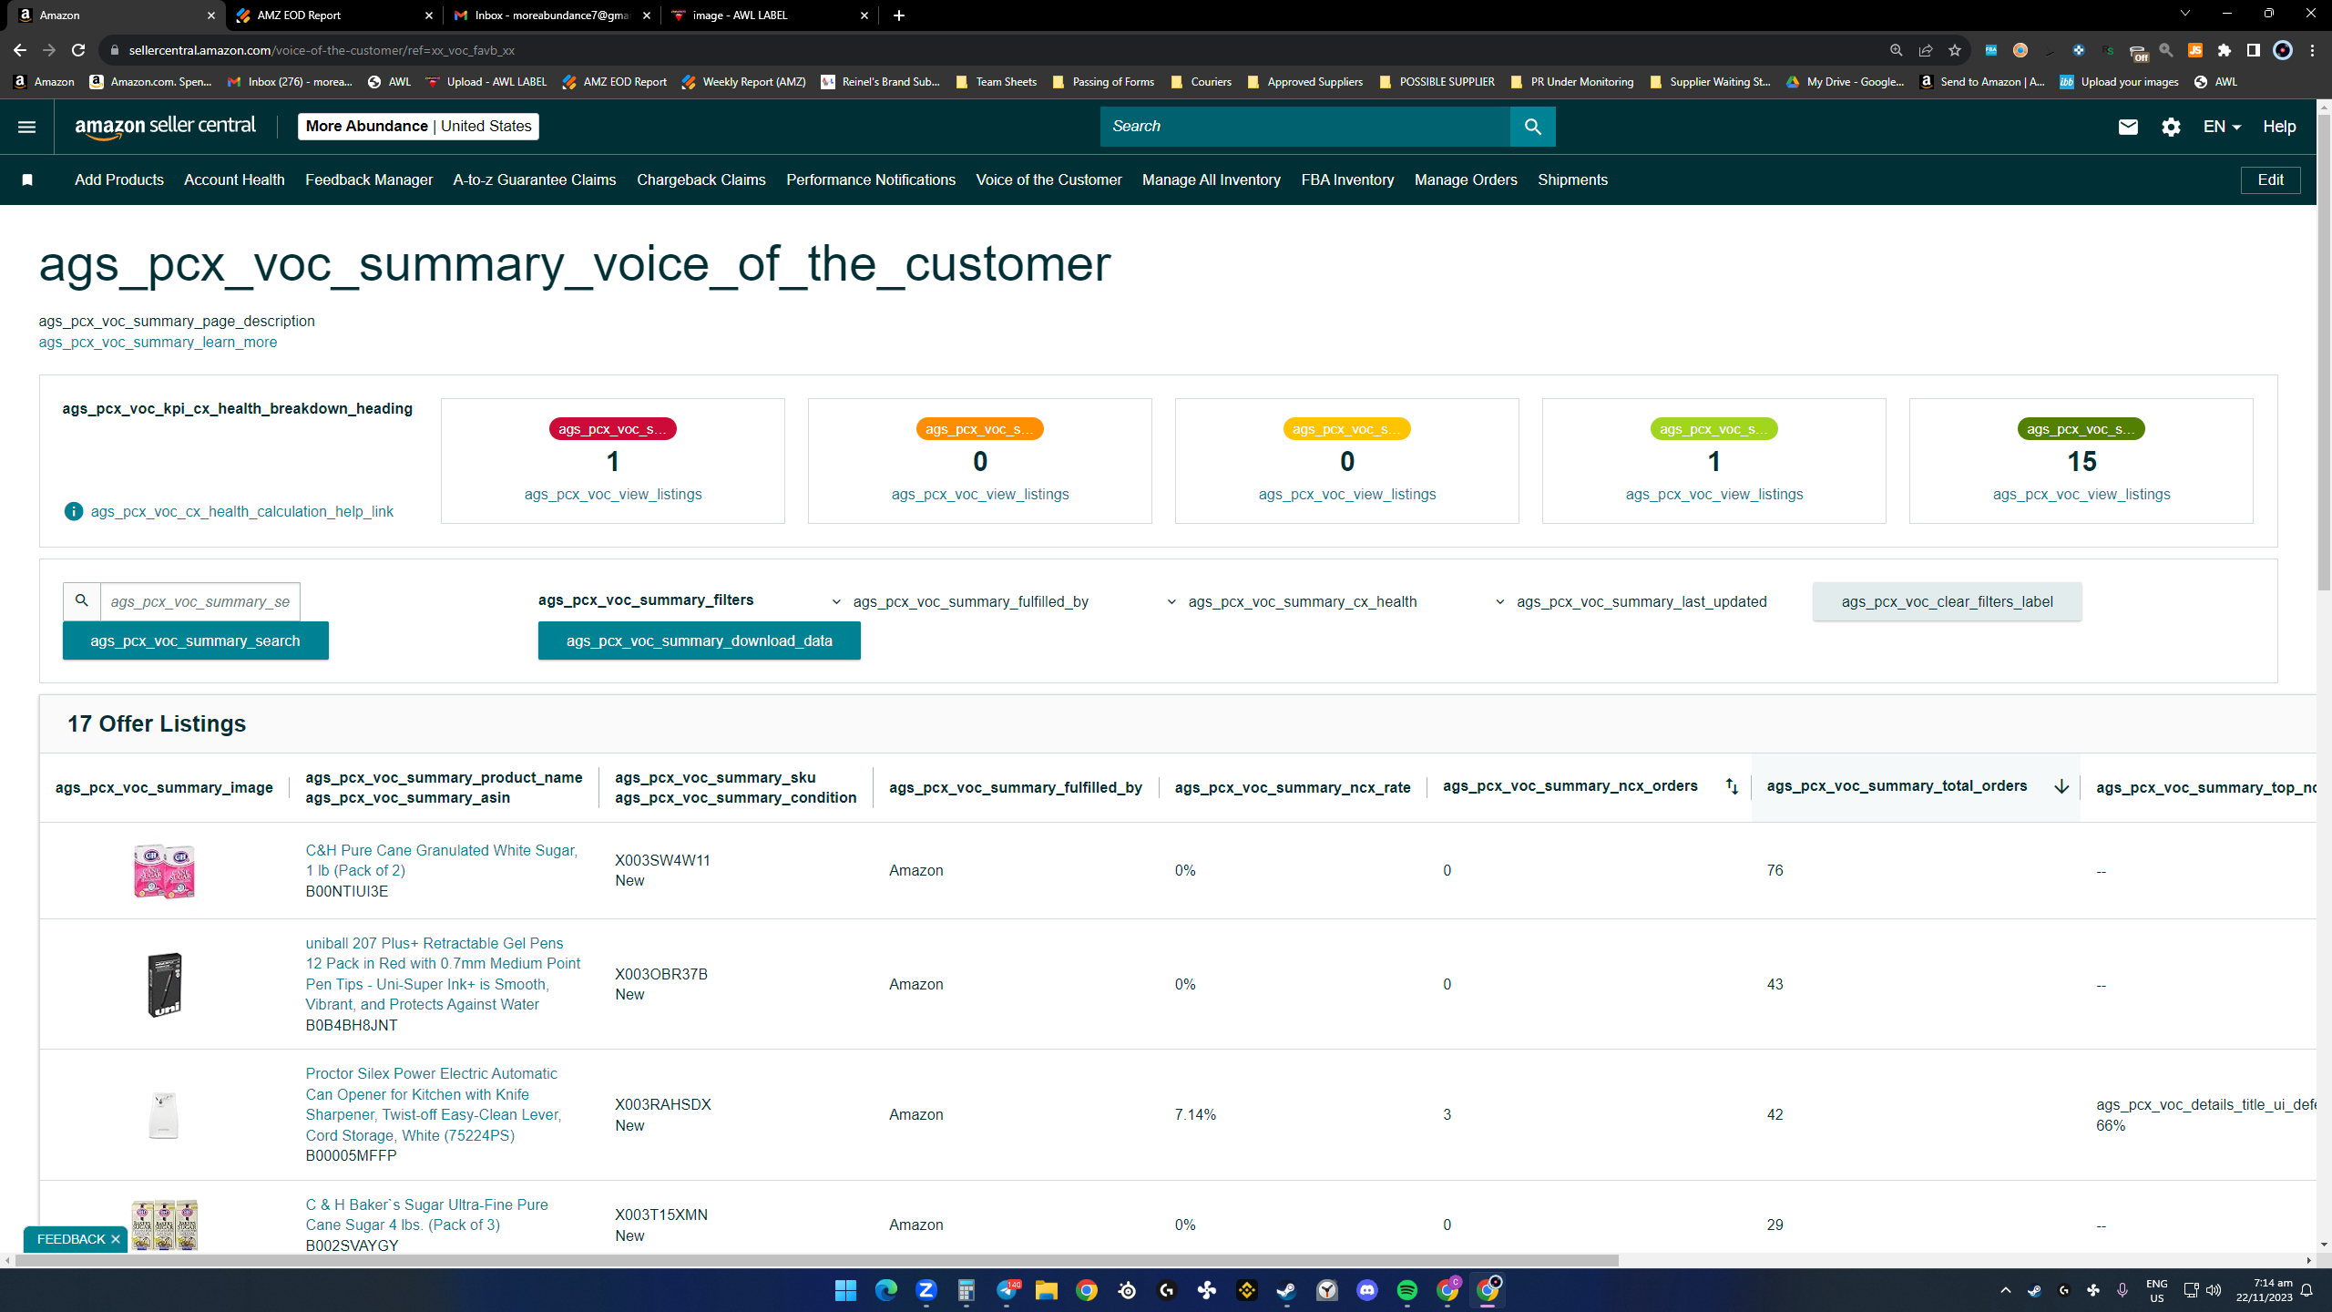Image resolution: width=2332 pixels, height=1312 pixels.
Task: Click the bookmark flag icon in favorites bar
Action: point(27,179)
